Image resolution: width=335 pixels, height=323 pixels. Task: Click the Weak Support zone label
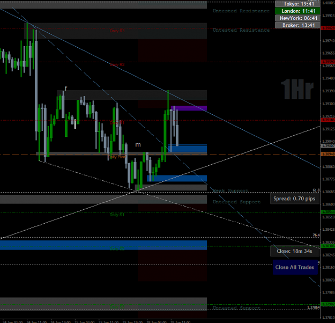click(230, 190)
